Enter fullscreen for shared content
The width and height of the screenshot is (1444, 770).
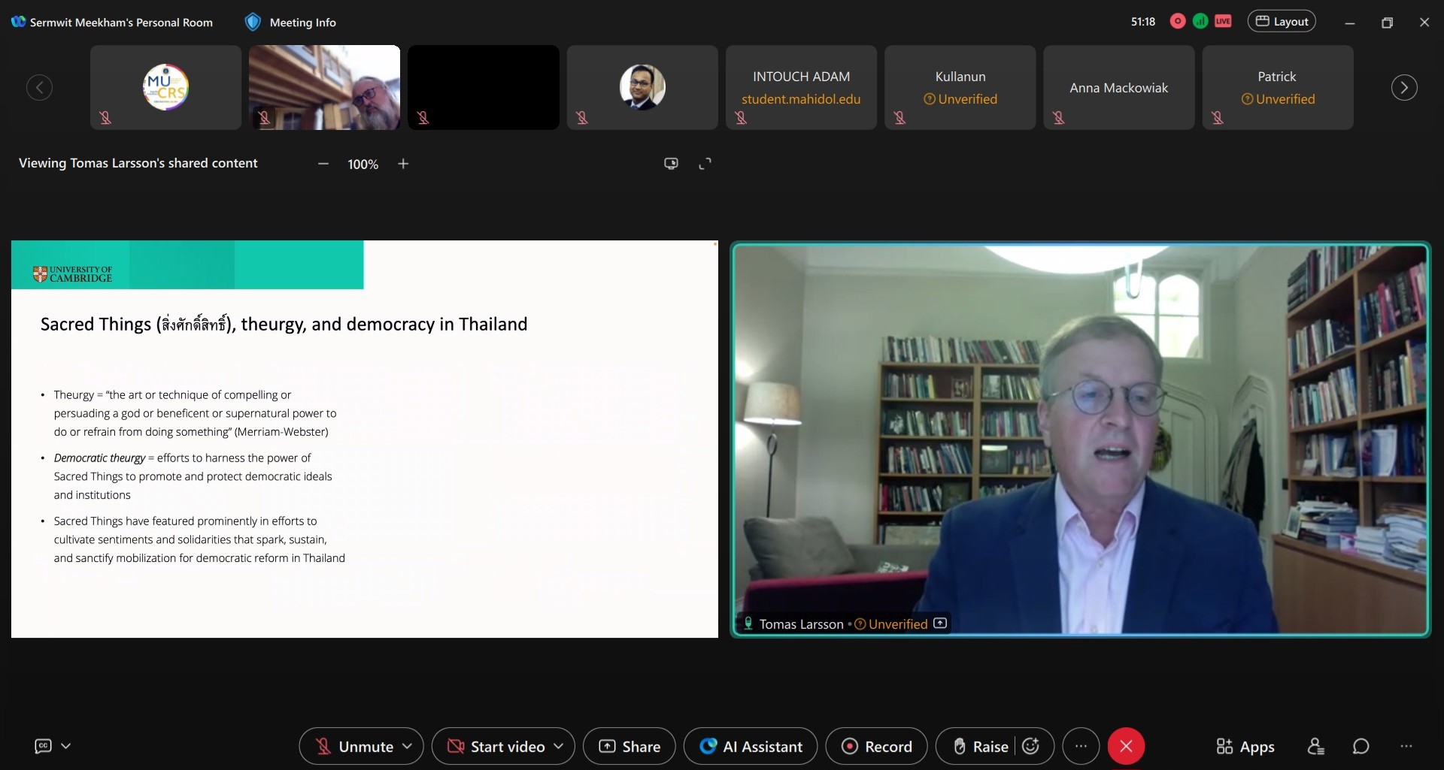pyautogui.click(x=705, y=164)
